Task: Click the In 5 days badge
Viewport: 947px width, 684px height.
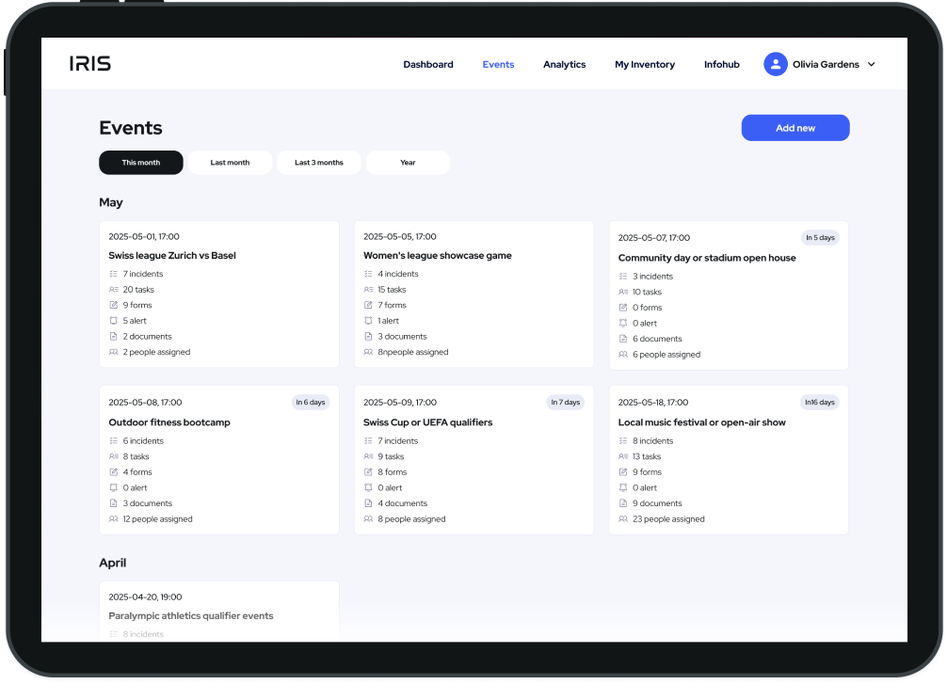Action: 819,238
